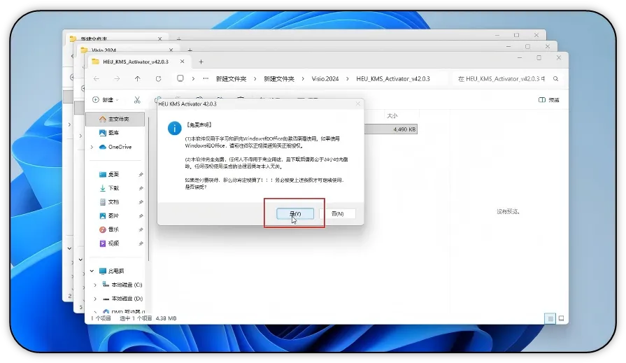This screenshot has width=626, height=363.
Task: Expand the OneDrive tree node
Action: click(92, 147)
